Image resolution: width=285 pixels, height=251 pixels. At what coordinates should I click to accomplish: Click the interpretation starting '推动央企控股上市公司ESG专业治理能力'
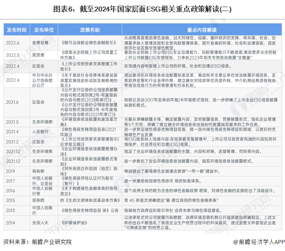coord(200,55)
